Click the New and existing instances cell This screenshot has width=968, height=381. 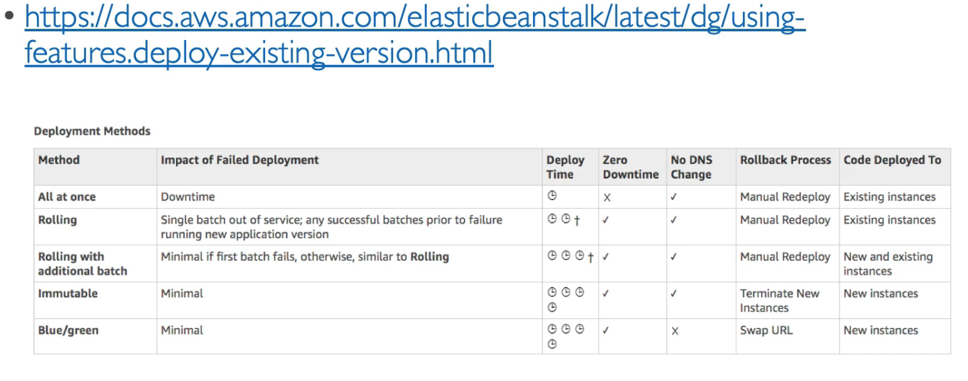[888, 264]
